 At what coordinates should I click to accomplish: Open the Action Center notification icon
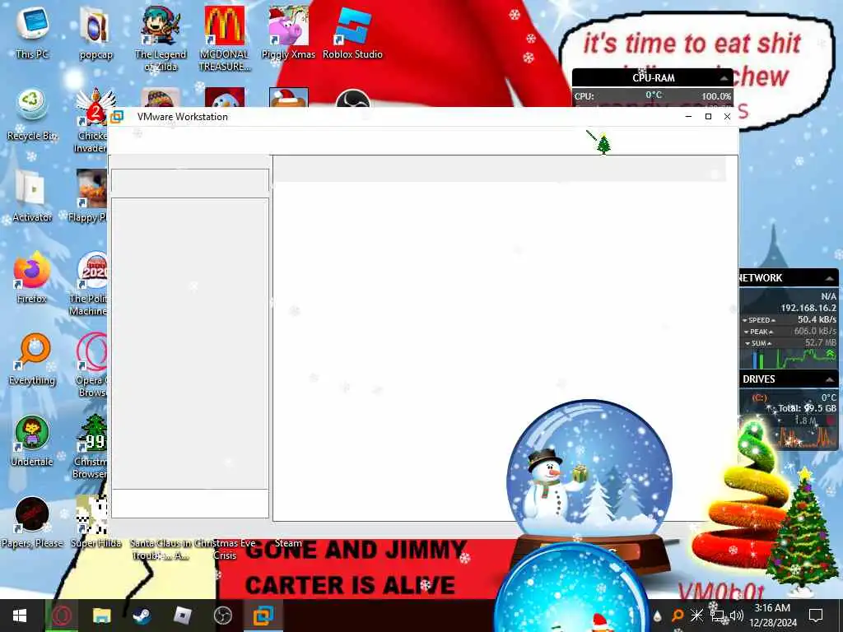tap(816, 616)
